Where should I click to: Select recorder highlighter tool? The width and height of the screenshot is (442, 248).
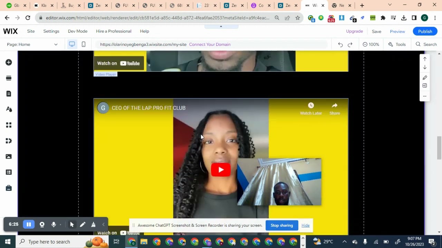tap(93, 225)
